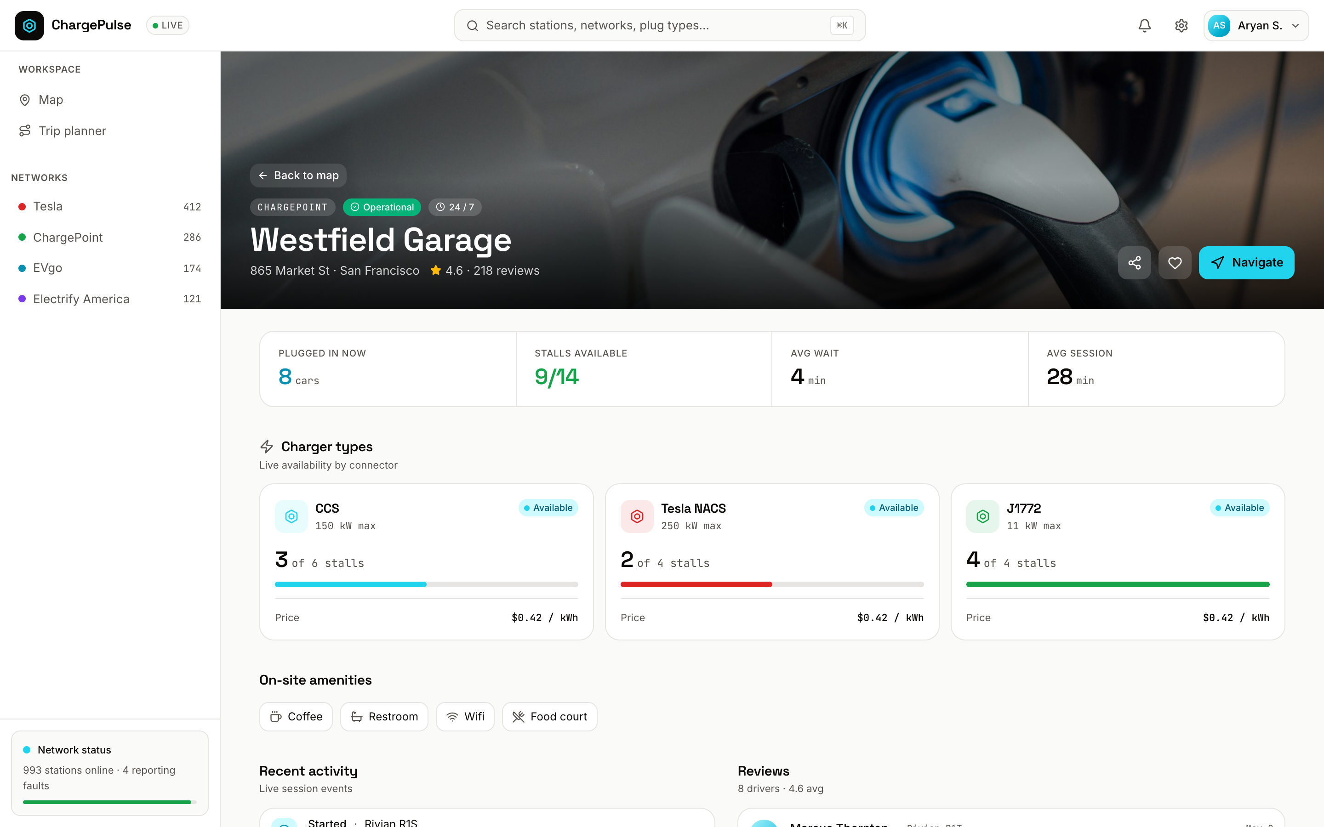1324x827 pixels.
Task: Click the CCS connector icon
Action: click(x=291, y=516)
